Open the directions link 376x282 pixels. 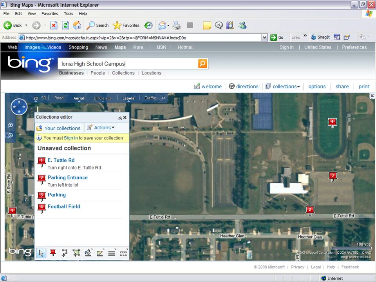(244, 86)
